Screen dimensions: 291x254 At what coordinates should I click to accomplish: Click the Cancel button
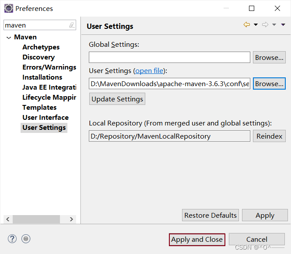[257, 239]
